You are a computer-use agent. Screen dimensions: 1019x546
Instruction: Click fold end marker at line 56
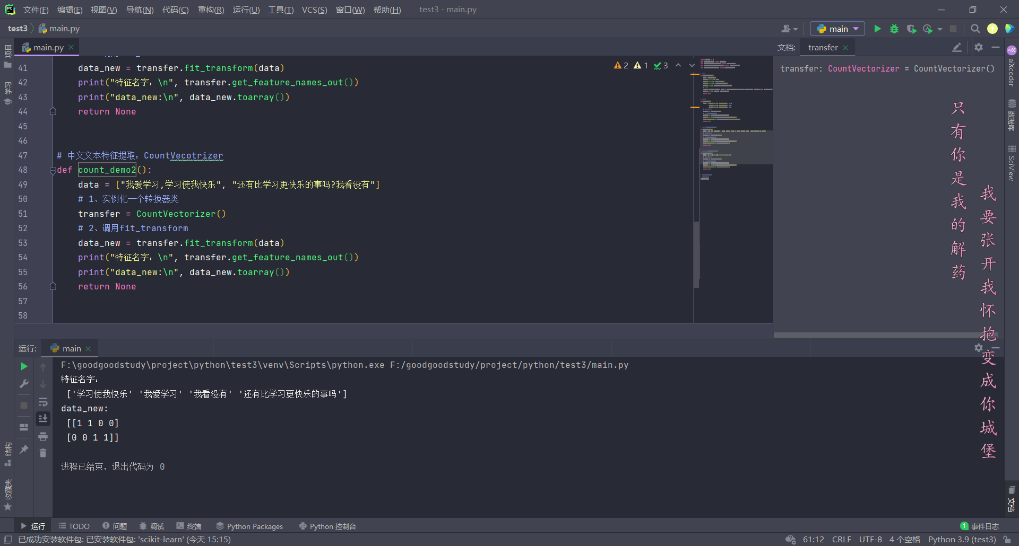point(53,286)
